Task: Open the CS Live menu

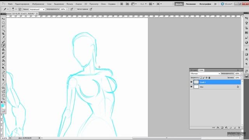Action: coord(227,4)
